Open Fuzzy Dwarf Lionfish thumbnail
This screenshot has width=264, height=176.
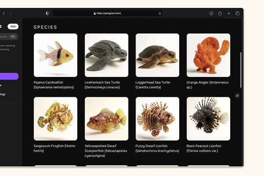coord(158,119)
